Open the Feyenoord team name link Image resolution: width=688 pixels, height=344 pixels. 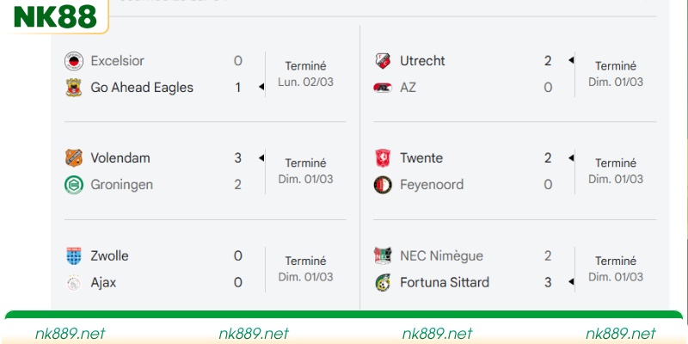(x=432, y=185)
